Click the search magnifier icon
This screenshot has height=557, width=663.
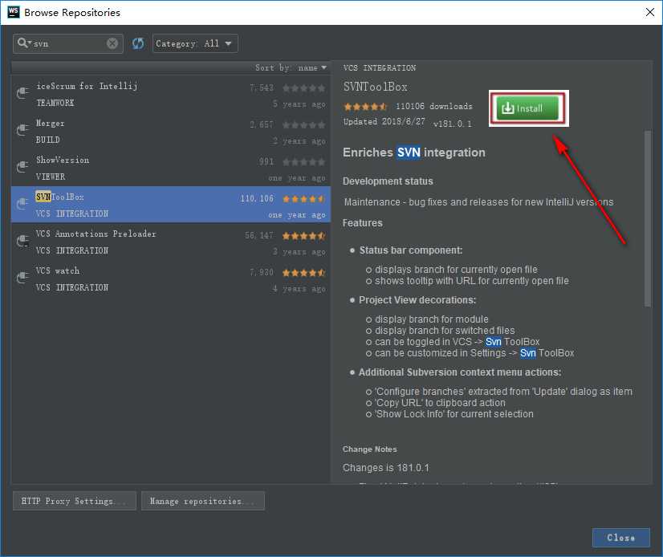pyautogui.click(x=22, y=43)
